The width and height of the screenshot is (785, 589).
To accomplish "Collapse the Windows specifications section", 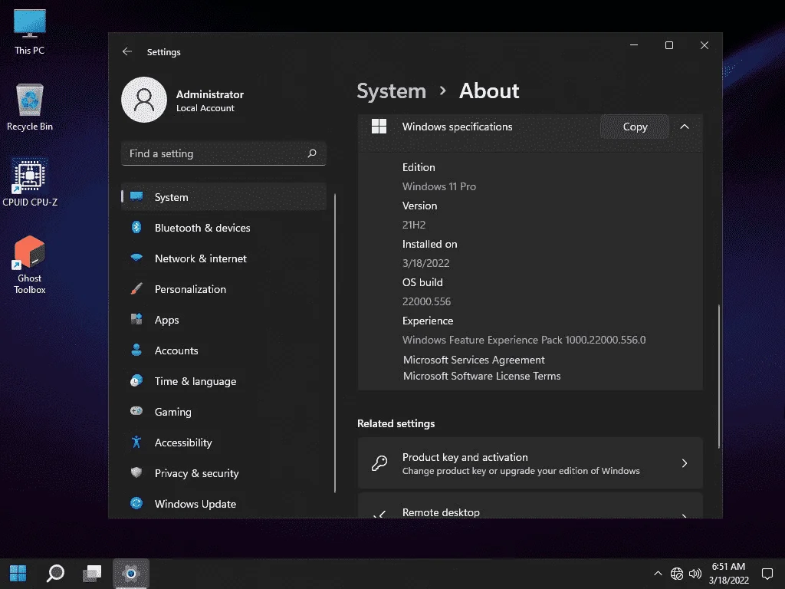I will coord(685,127).
